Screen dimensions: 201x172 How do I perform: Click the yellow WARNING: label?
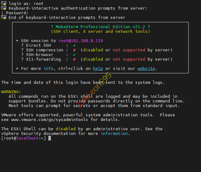click(x=11, y=92)
